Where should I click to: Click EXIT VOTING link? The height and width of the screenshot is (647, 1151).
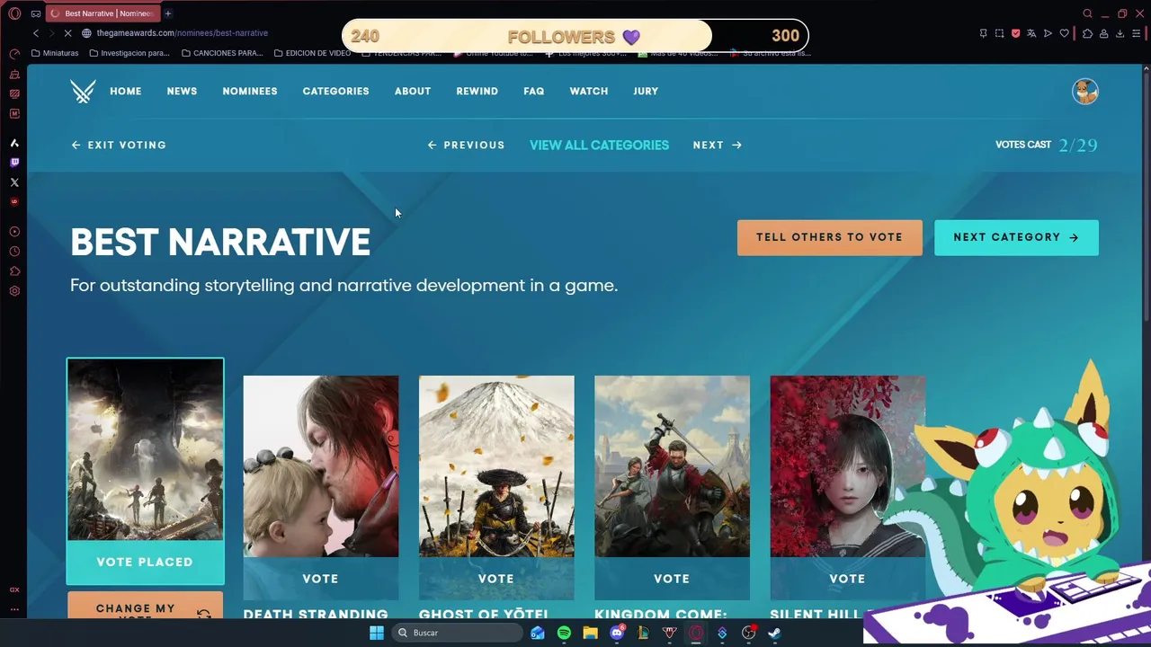[x=119, y=145]
